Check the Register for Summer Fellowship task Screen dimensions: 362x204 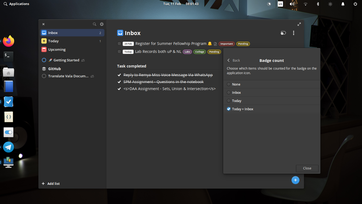point(119,44)
